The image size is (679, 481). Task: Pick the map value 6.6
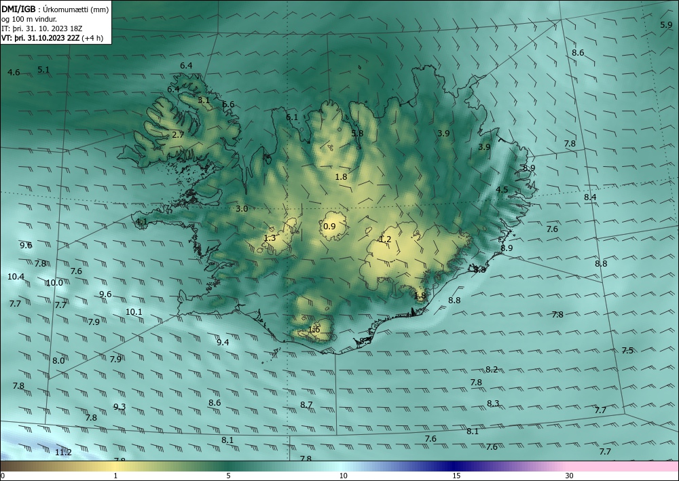coord(228,104)
